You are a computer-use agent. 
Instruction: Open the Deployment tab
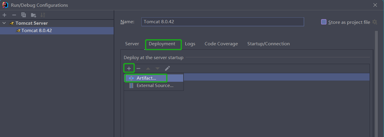162,44
